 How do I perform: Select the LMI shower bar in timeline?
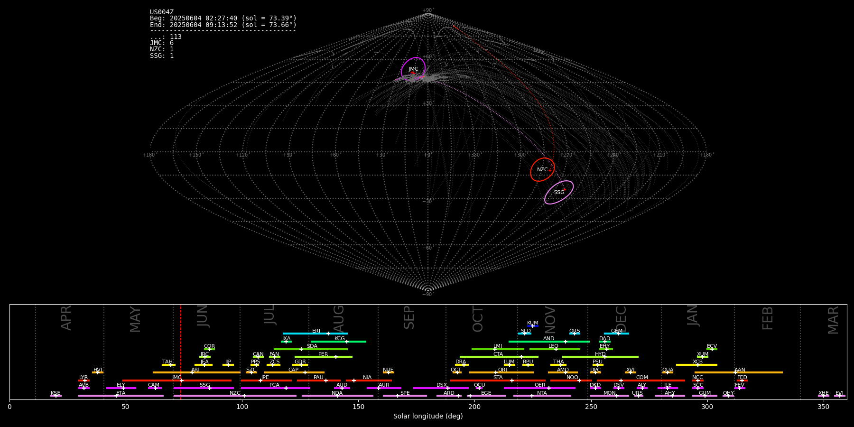498,349
